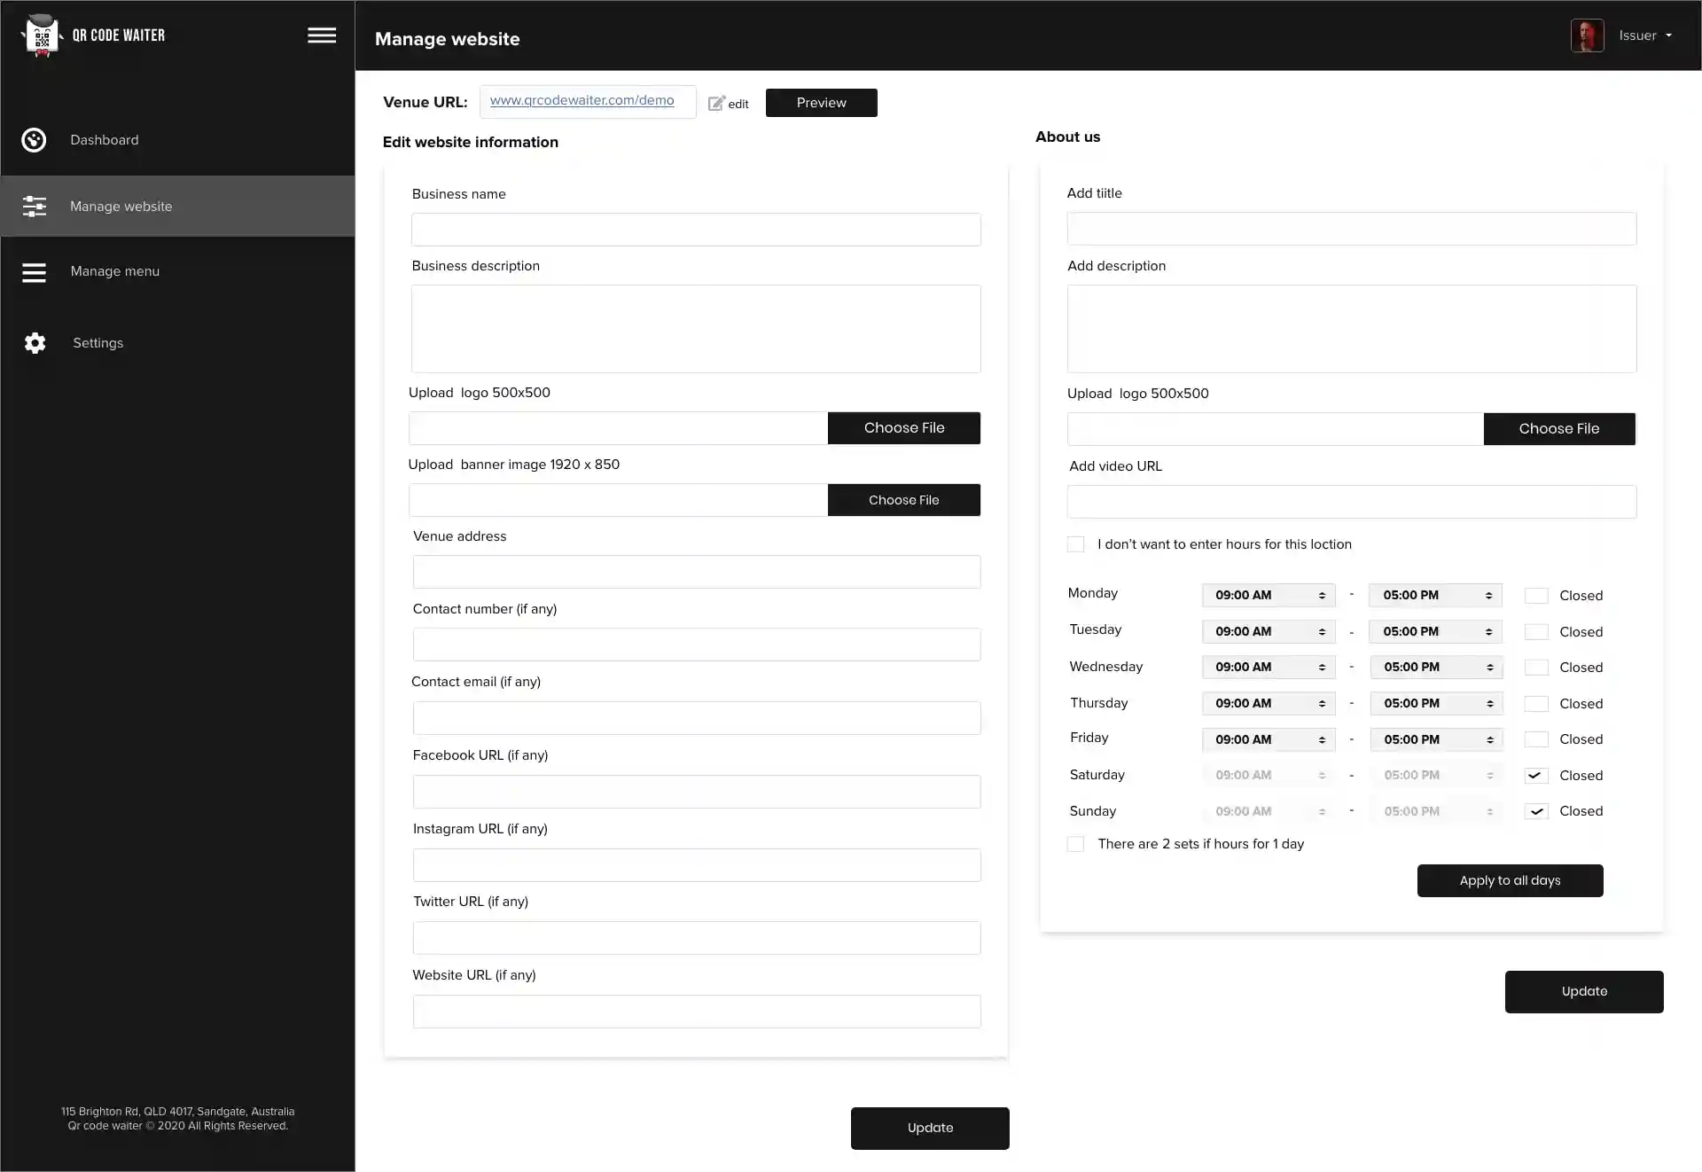Expand the Issuer account dropdown arrow
Viewport: 1702px width, 1172px height.
(x=1668, y=35)
